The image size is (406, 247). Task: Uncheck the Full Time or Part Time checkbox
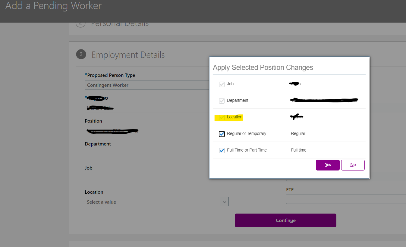click(222, 150)
